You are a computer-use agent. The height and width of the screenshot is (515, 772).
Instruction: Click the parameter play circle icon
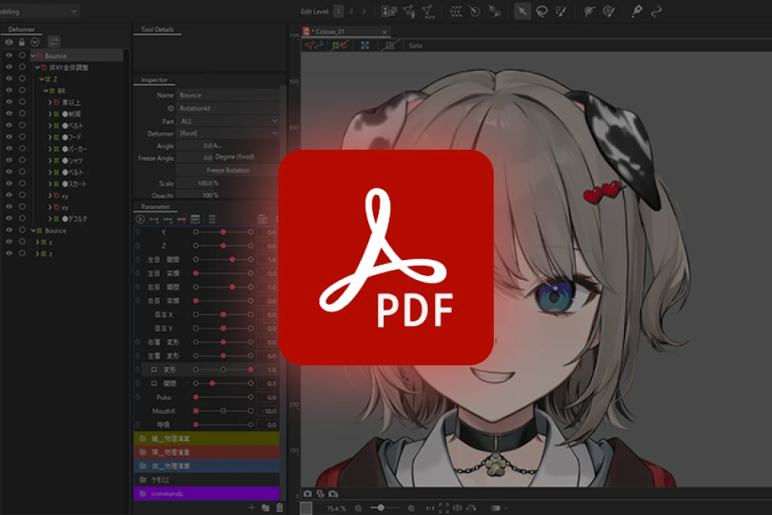click(x=140, y=220)
